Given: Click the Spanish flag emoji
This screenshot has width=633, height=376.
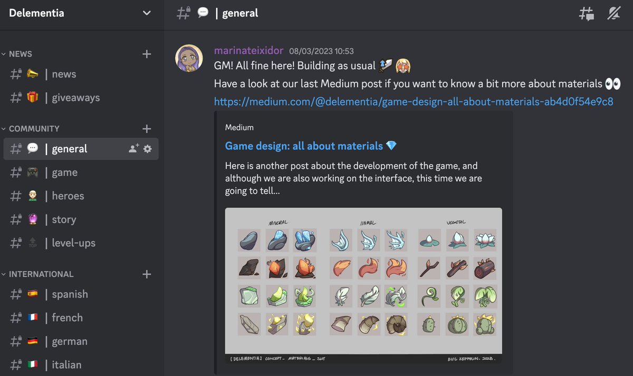Looking at the screenshot, I should [x=33, y=294].
